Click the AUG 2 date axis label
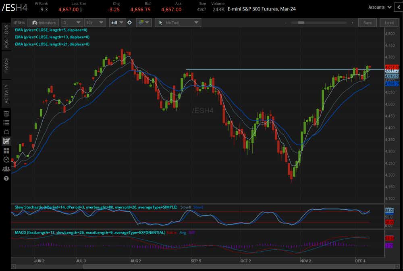Screen dimensions: 403x271 point(136,261)
